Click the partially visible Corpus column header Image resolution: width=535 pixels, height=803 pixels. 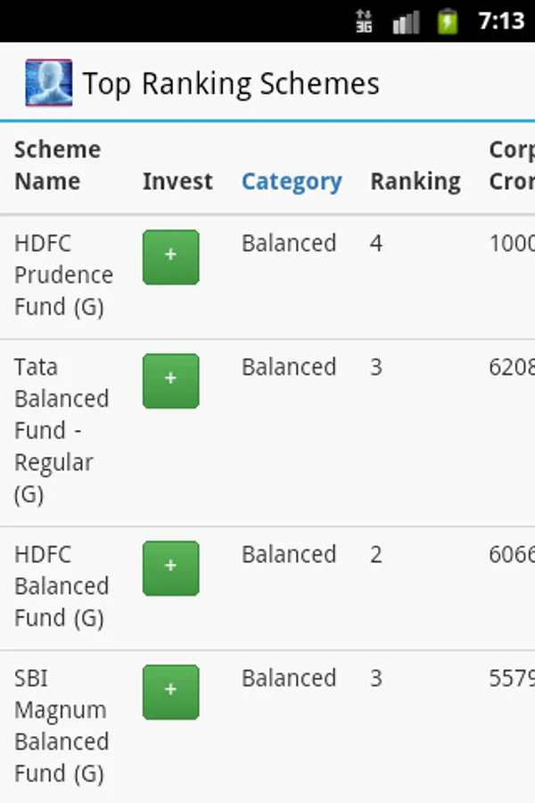(x=512, y=165)
